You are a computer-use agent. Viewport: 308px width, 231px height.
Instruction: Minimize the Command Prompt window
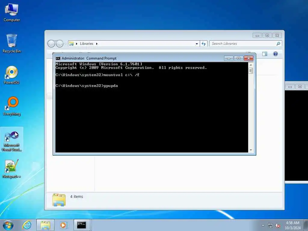pyautogui.click(x=229, y=58)
